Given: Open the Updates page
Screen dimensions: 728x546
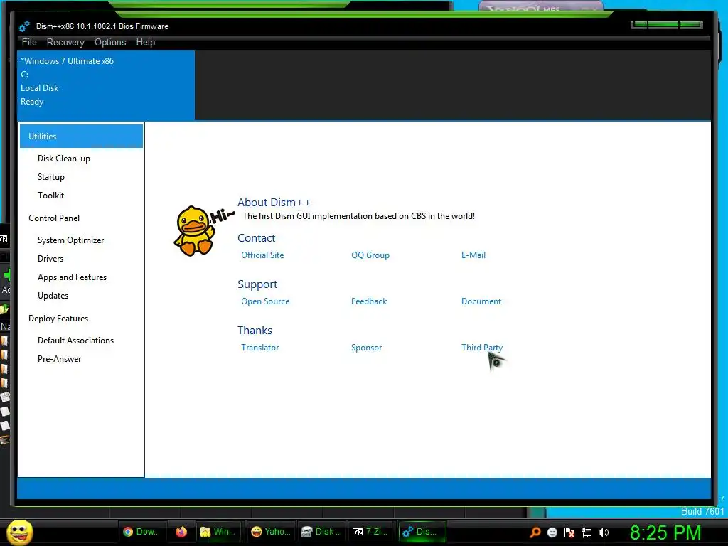Looking at the screenshot, I should (x=53, y=296).
